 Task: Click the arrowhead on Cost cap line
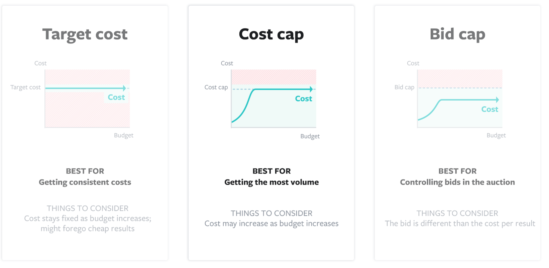click(311, 89)
